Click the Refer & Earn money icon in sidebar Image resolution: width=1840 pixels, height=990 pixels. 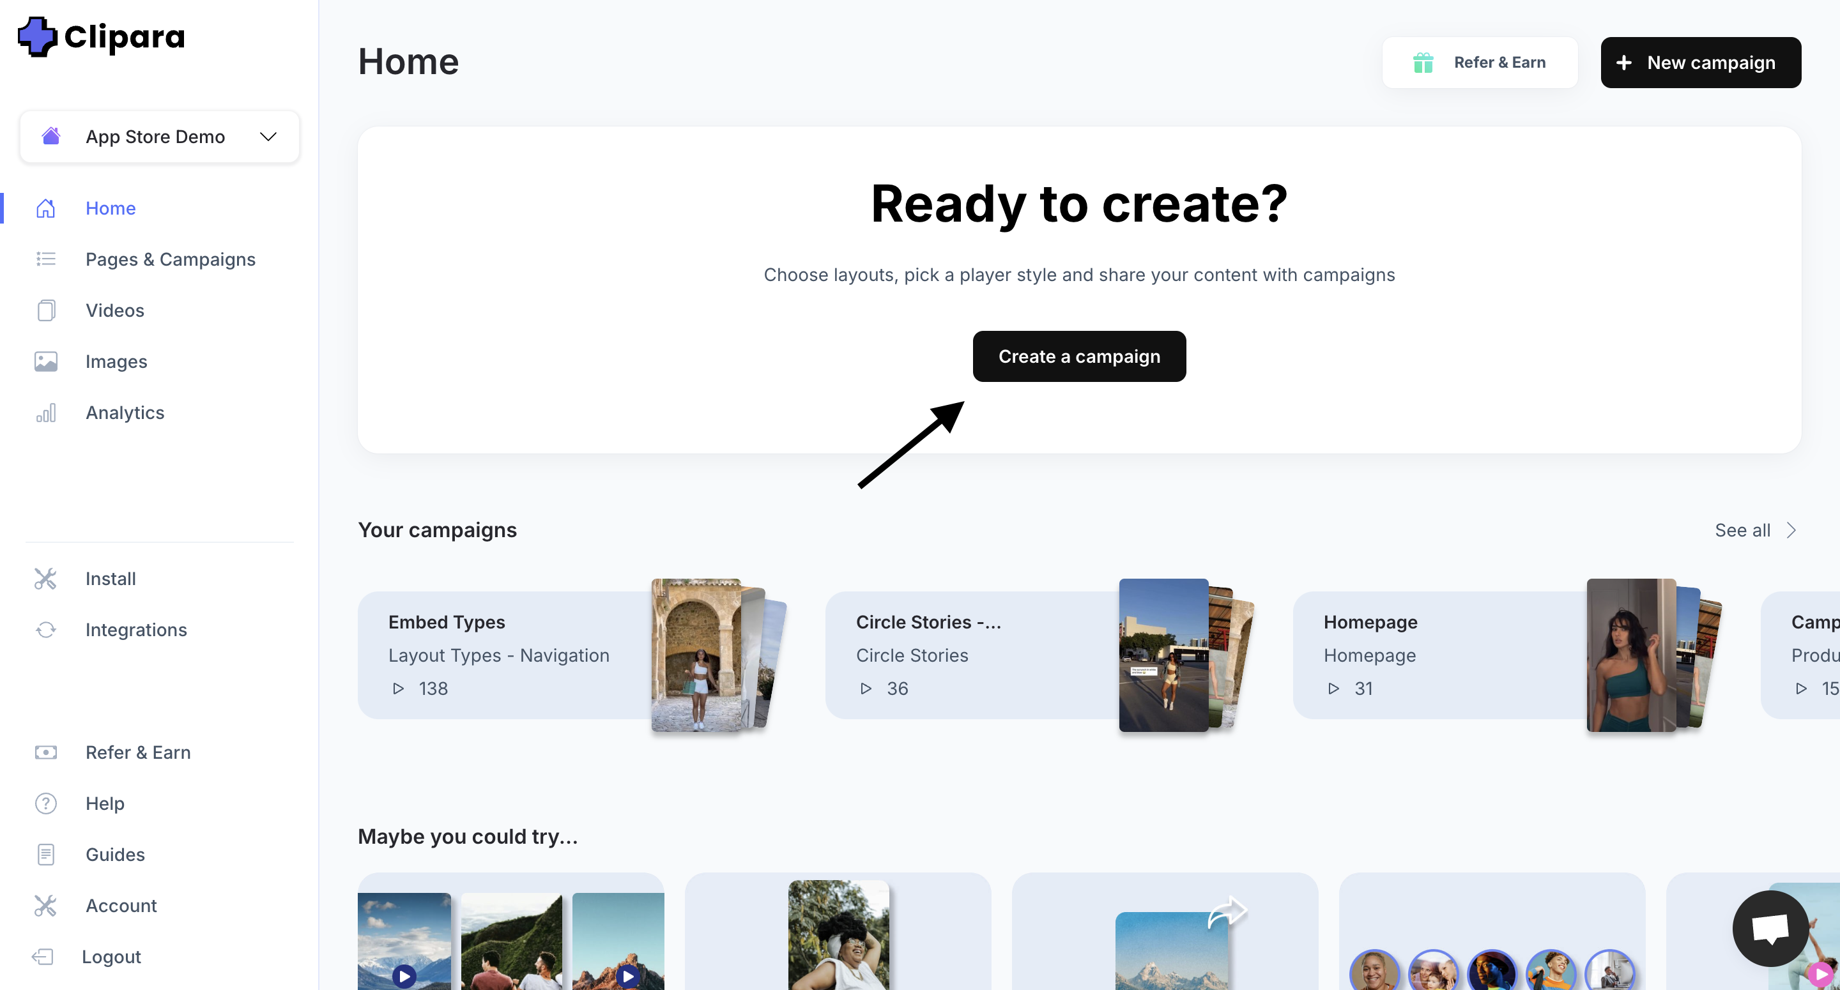click(46, 752)
